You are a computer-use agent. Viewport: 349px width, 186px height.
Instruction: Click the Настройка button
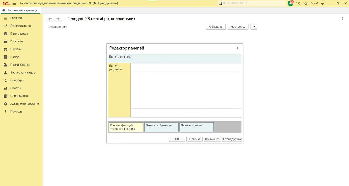pos(238,27)
